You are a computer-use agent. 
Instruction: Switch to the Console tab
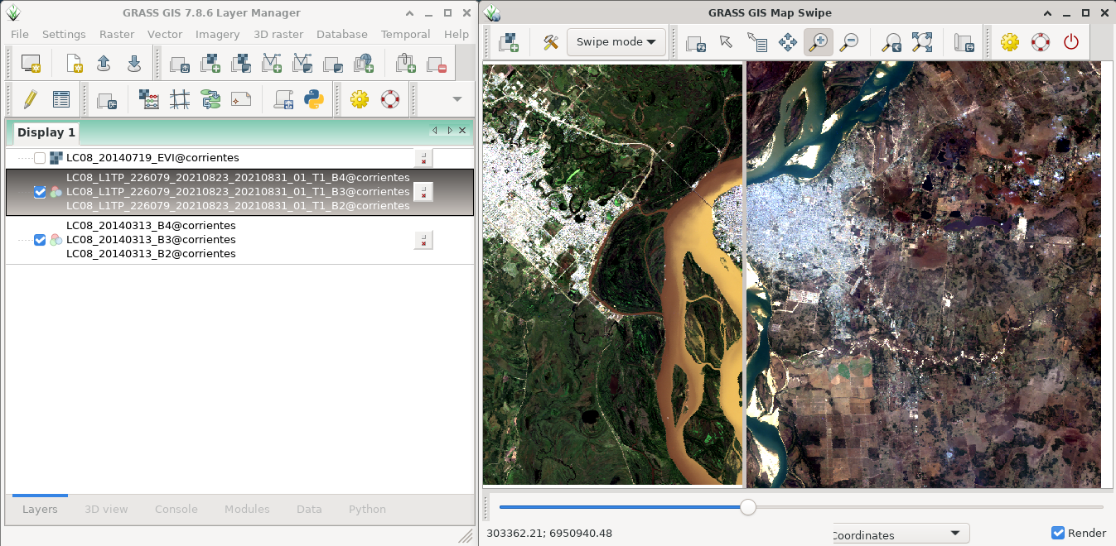pyautogui.click(x=176, y=509)
